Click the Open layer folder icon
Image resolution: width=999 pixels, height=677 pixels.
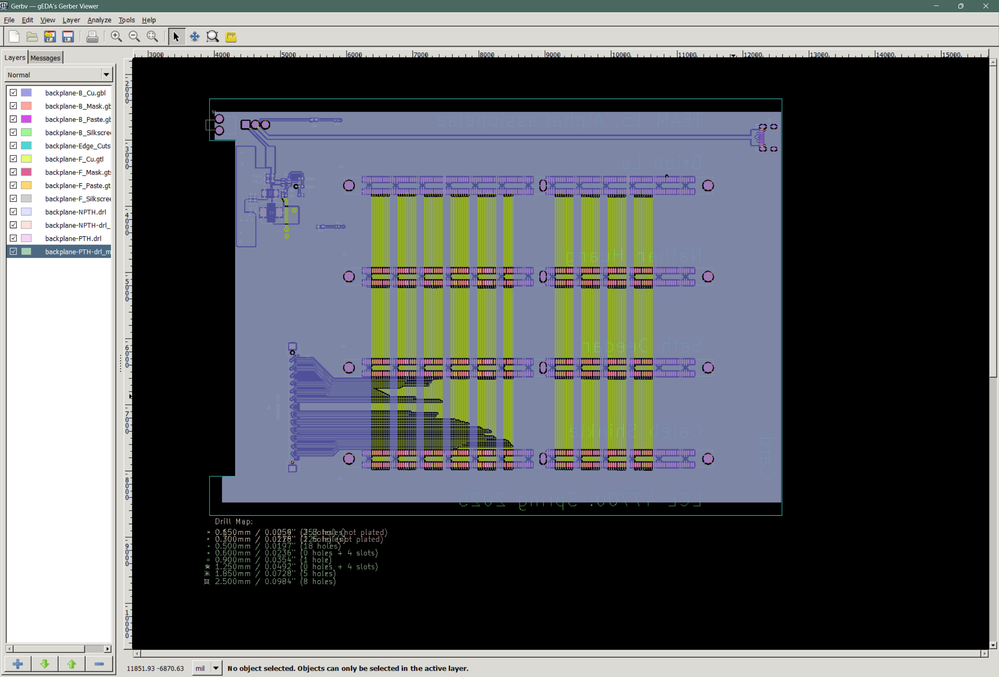point(32,36)
